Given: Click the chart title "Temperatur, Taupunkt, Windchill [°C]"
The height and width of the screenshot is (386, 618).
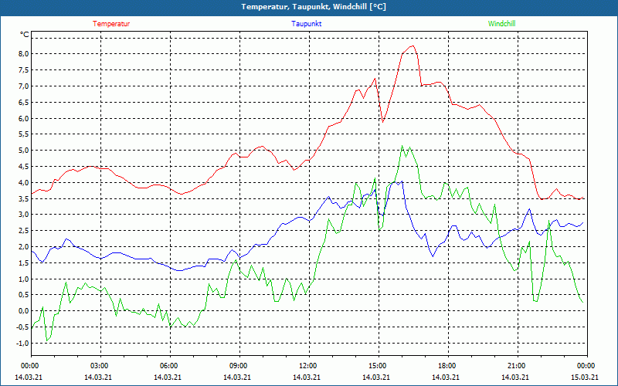Looking at the screenshot, I should (x=314, y=7).
